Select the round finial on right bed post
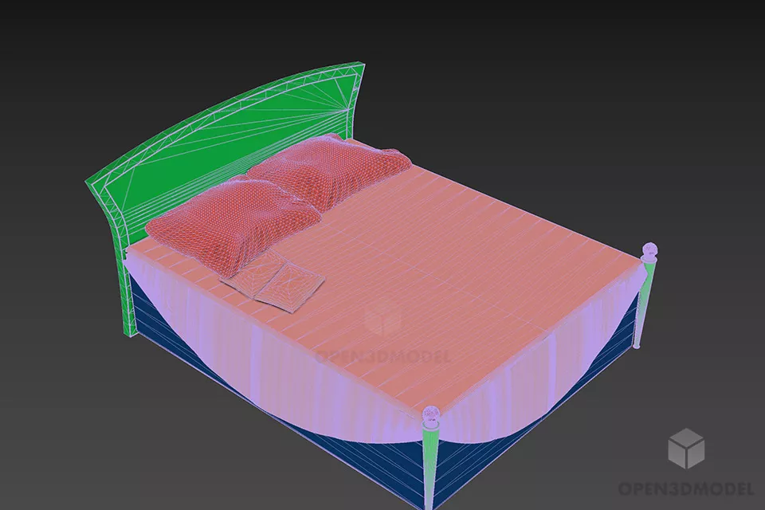The width and height of the screenshot is (765, 510). pos(650,252)
